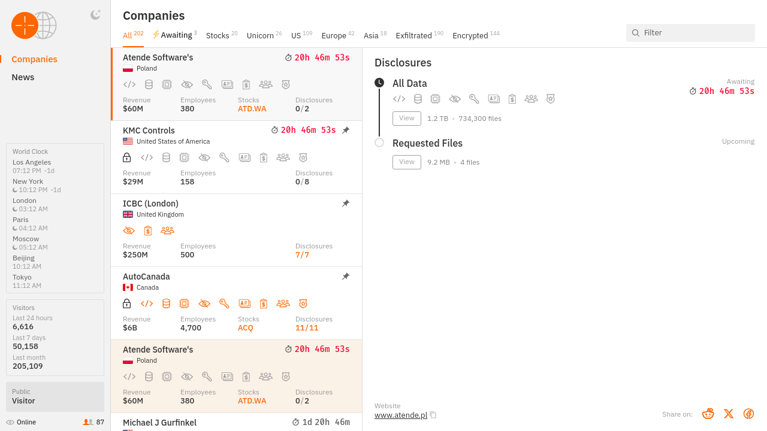Screen dimensions: 767x431
Task: Share on Facebook icon
Action: [x=748, y=414]
